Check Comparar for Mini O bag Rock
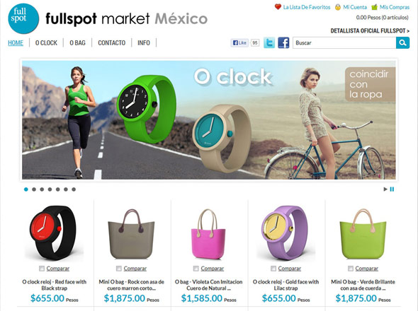 pyautogui.click(x=119, y=269)
